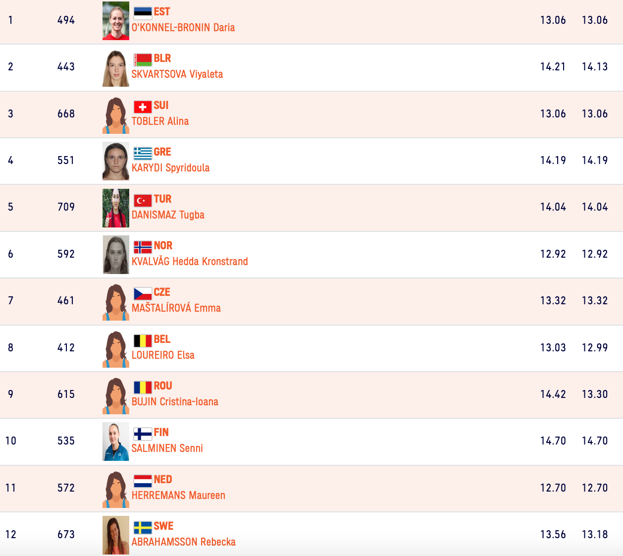Click HERREMANS Maureen name link
623x556 pixels.
click(178, 496)
